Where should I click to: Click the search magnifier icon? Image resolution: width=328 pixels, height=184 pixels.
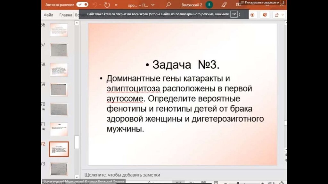(x=168, y=5)
